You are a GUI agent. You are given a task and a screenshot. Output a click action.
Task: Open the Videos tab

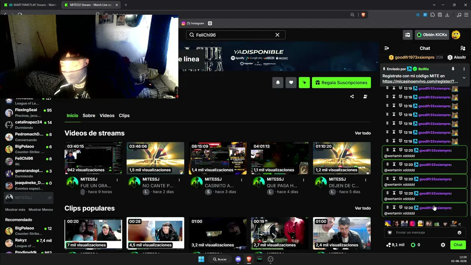click(x=107, y=116)
